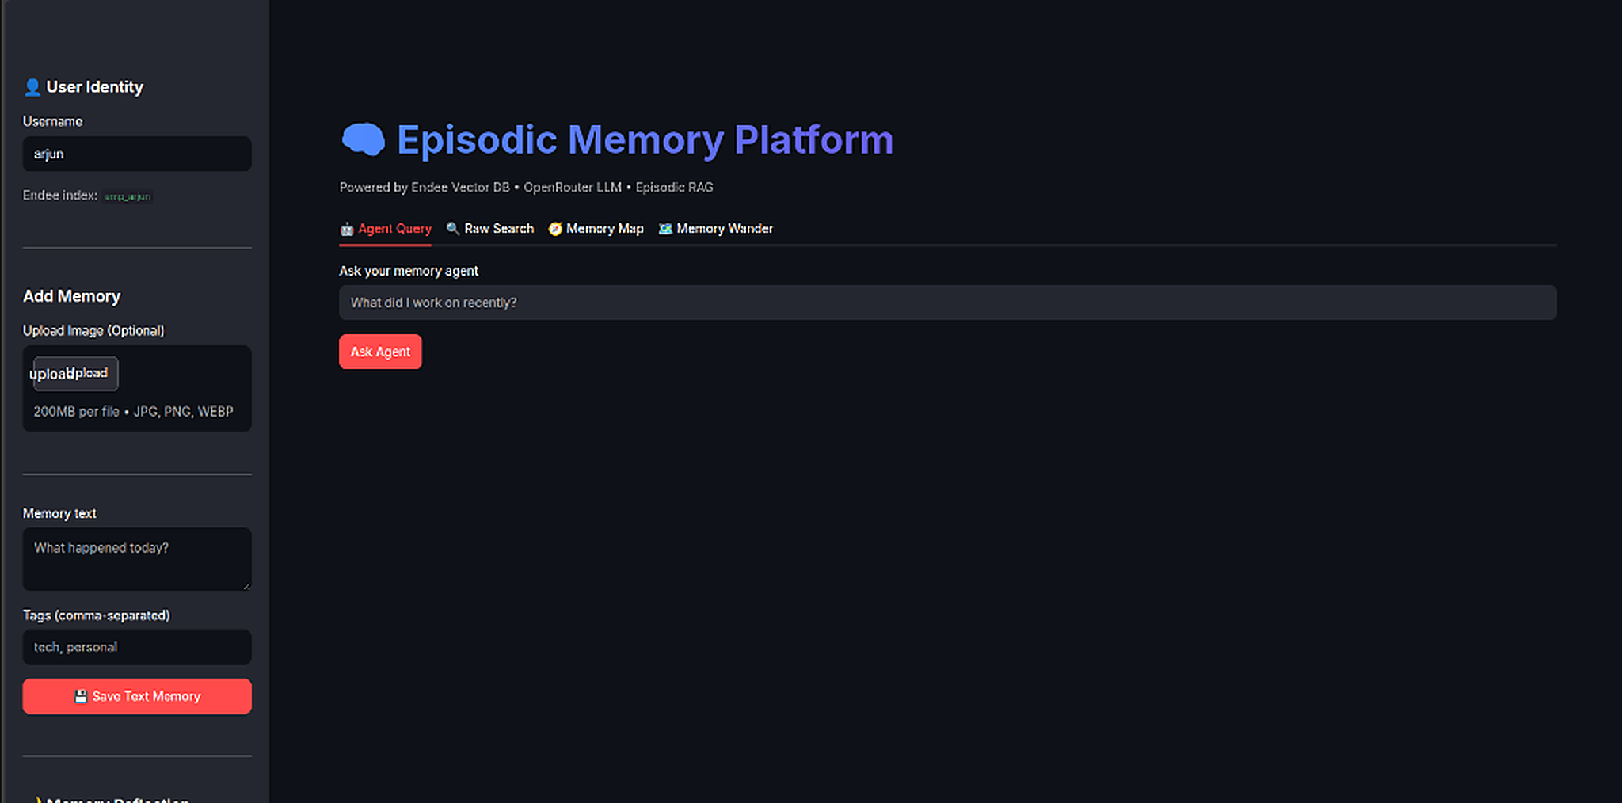Click the compass icon on Memory Map
Screen dimensions: 1622x803
555,229
